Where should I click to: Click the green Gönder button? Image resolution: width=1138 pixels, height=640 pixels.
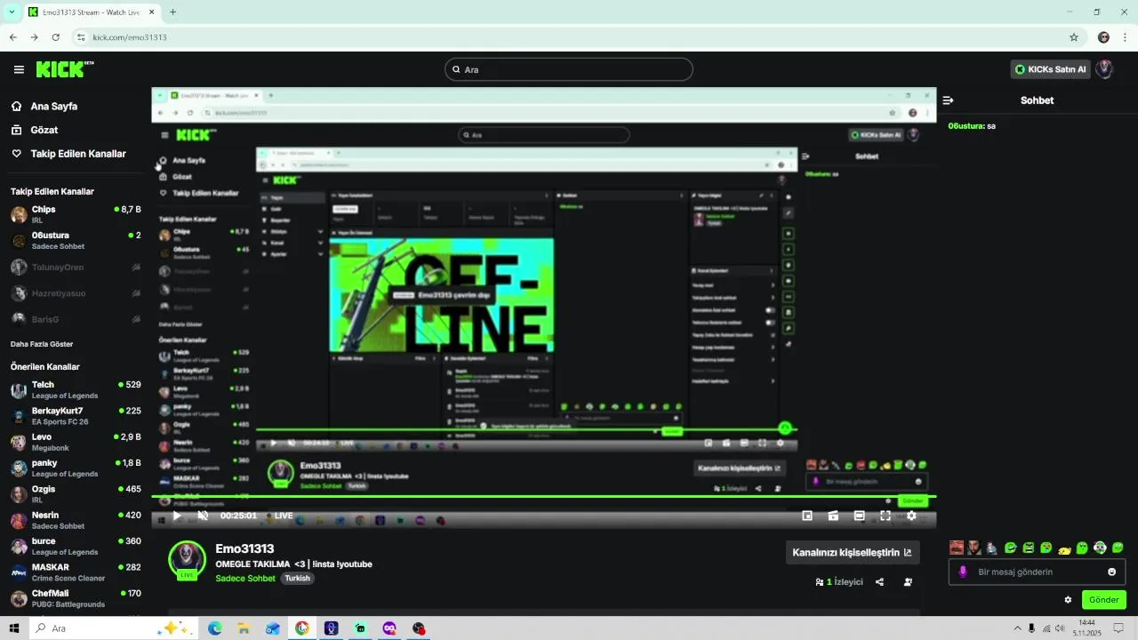1104,600
